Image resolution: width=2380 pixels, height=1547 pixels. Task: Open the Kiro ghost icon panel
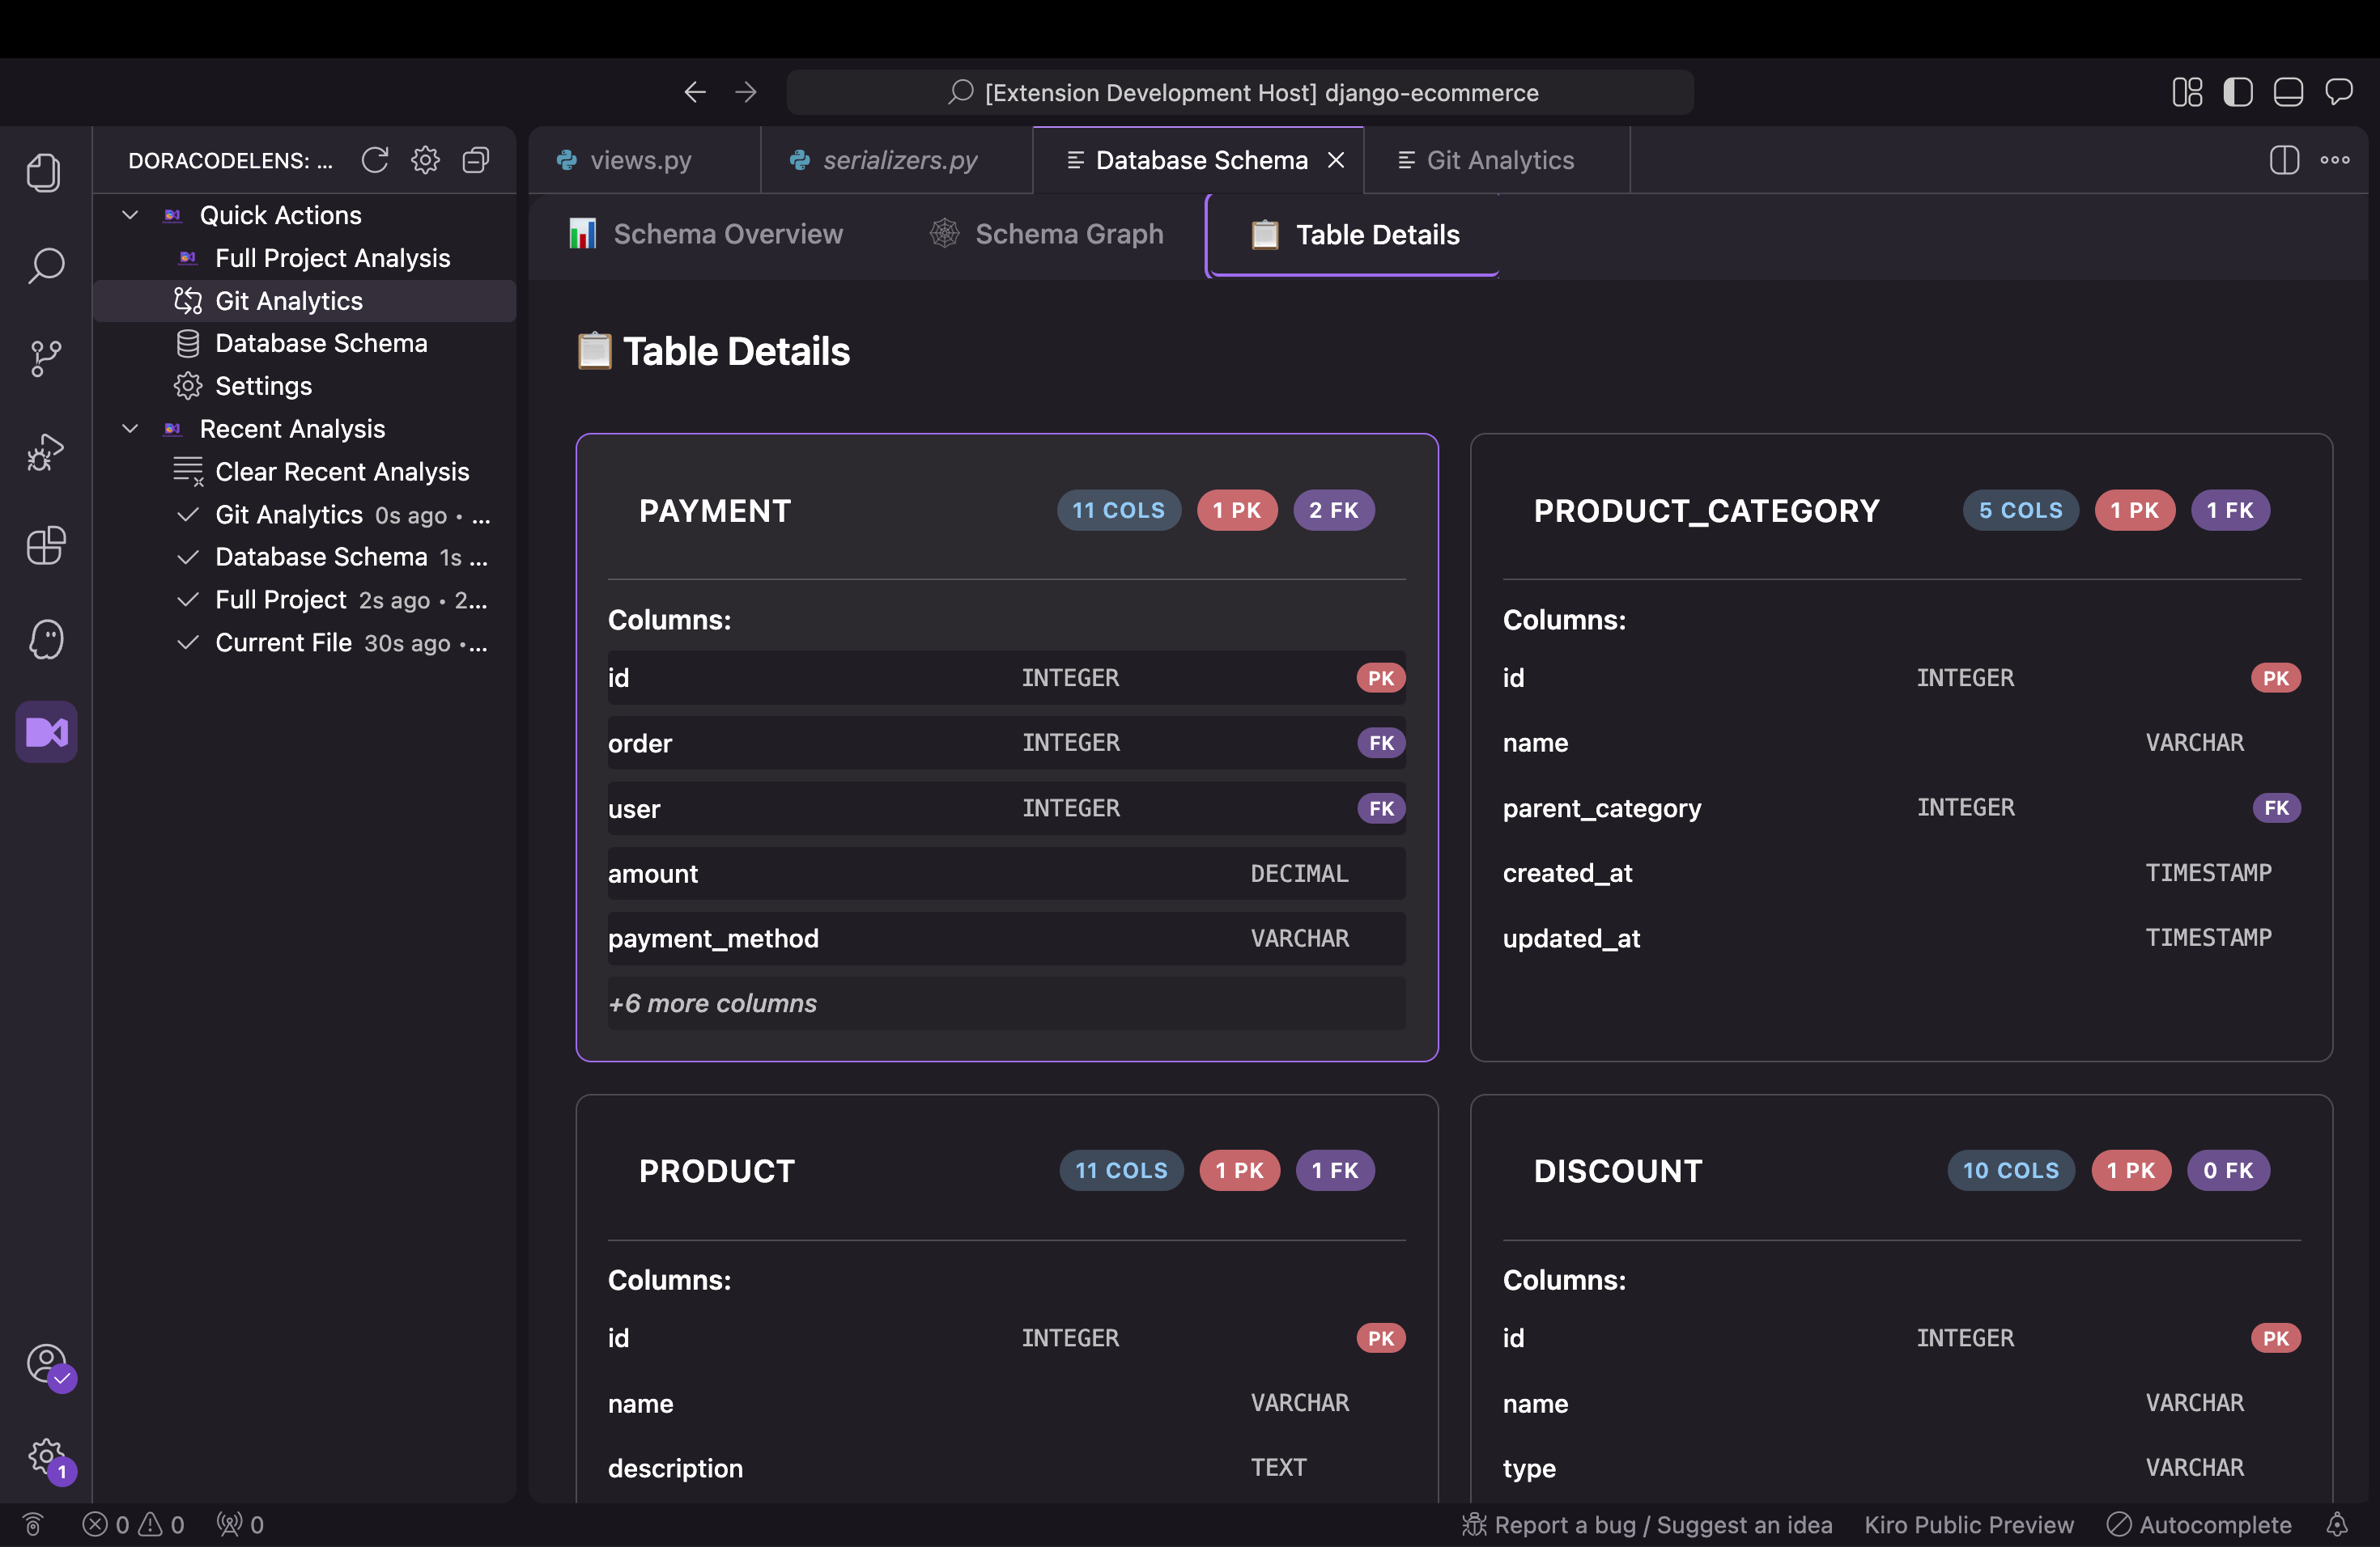(x=46, y=639)
